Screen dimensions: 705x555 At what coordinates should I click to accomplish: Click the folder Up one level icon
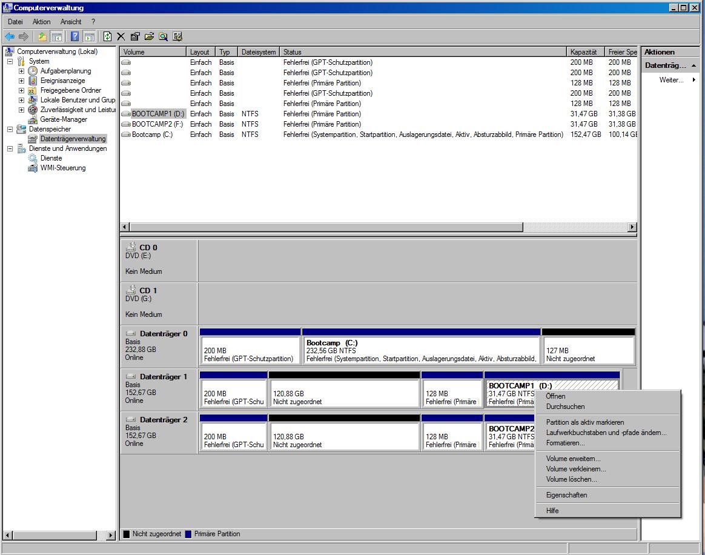tap(42, 36)
